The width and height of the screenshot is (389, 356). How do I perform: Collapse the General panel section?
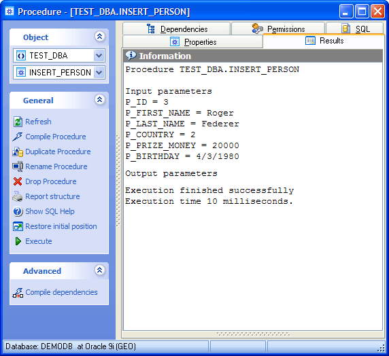pyautogui.click(x=99, y=100)
